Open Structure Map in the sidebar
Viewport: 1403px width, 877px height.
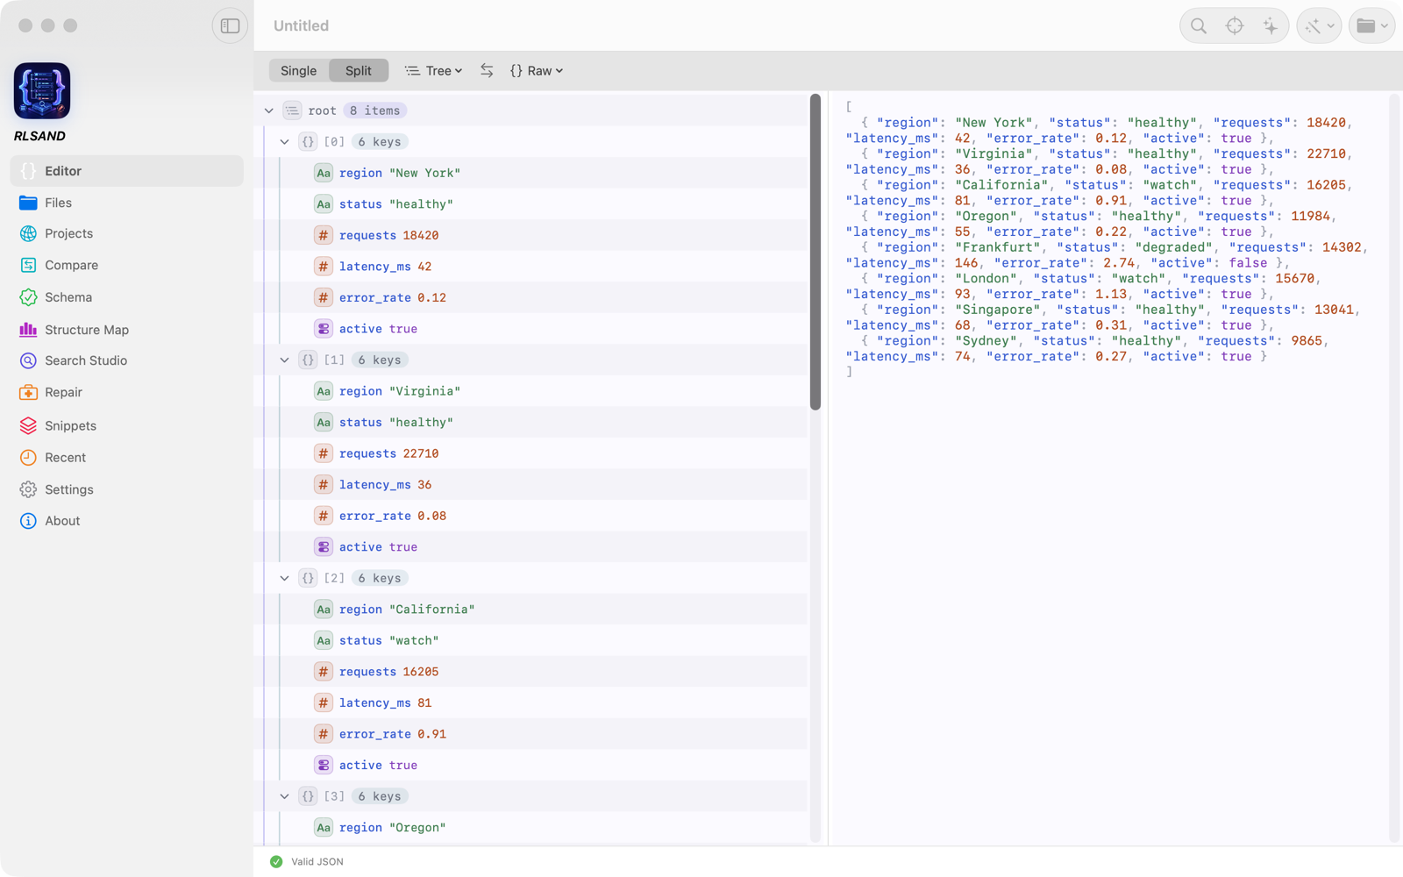coord(127,330)
